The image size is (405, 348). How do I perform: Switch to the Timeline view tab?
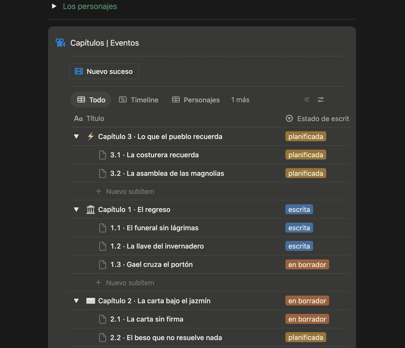[x=139, y=100]
